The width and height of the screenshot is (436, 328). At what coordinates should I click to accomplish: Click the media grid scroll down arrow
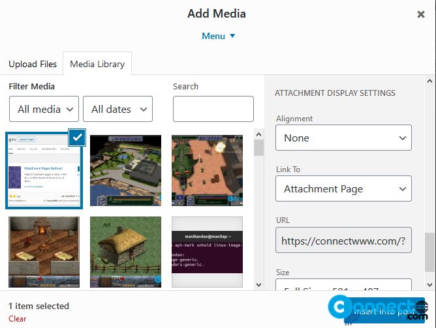258,285
